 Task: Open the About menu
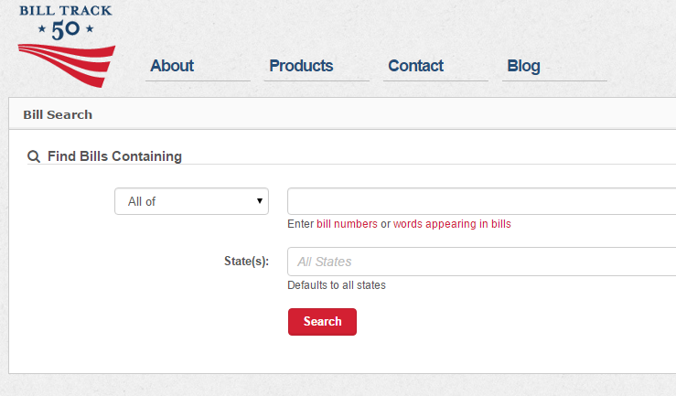coord(172,66)
